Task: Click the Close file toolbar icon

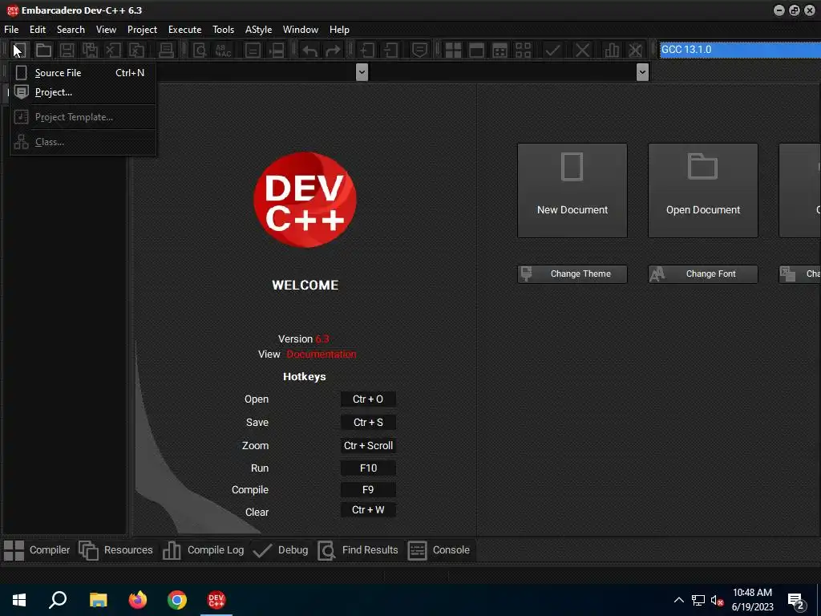Action: coord(113,50)
